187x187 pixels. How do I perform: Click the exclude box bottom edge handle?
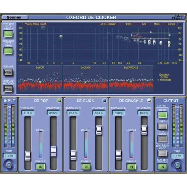(150, 39)
